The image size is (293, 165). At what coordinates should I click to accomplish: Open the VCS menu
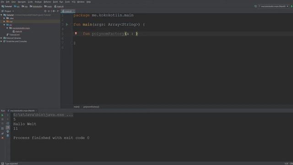click(73, 2)
